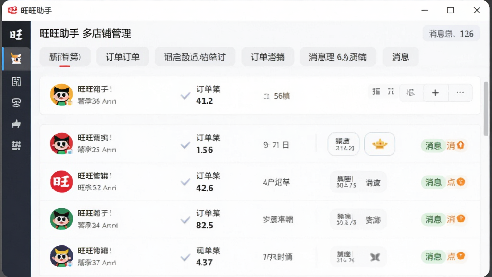This screenshot has width=492, height=277.
Task: Click green 消息 button in 4.37 row
Action: tap(433, 257)
